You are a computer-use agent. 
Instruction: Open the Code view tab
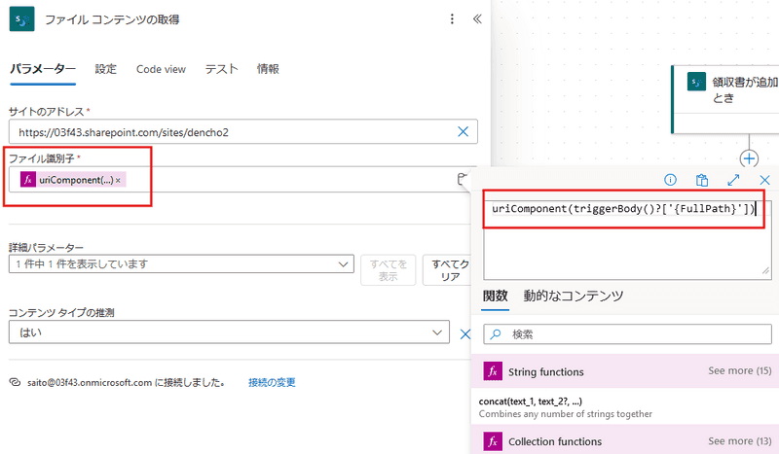(x=161, y=69)
